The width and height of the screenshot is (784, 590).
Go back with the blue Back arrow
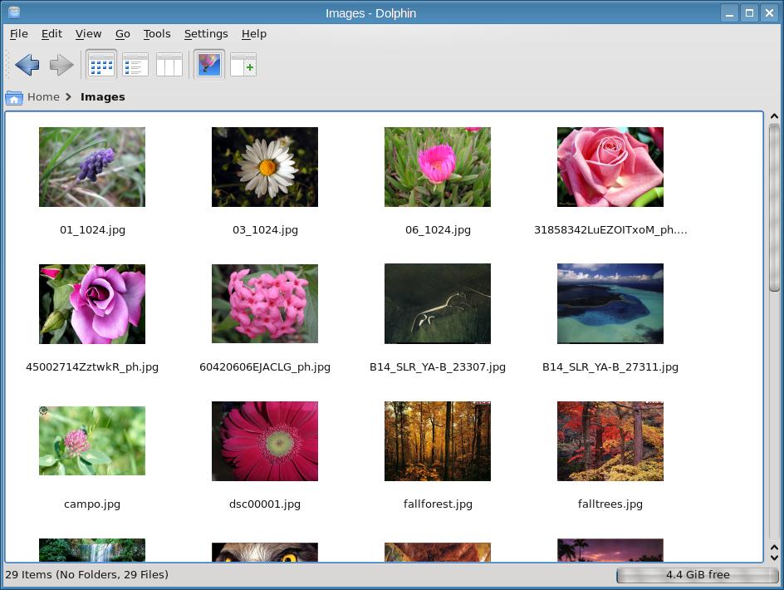27,65
